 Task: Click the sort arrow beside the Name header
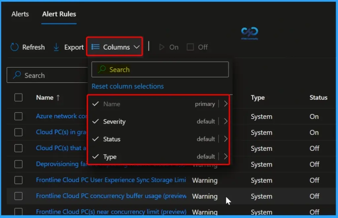(x=58, y=97)
